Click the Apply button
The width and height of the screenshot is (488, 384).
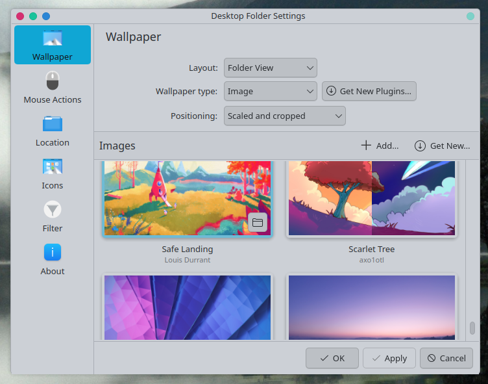389,358
